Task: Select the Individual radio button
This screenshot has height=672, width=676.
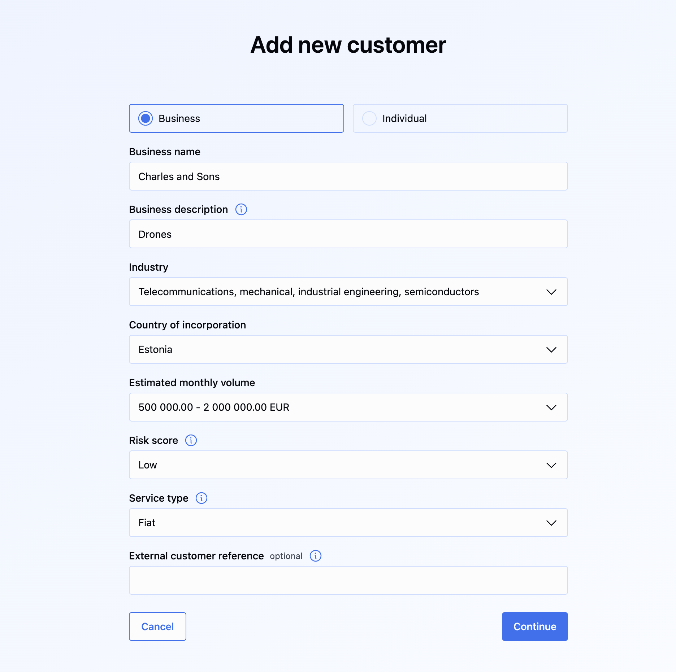Action: (369, 118)
